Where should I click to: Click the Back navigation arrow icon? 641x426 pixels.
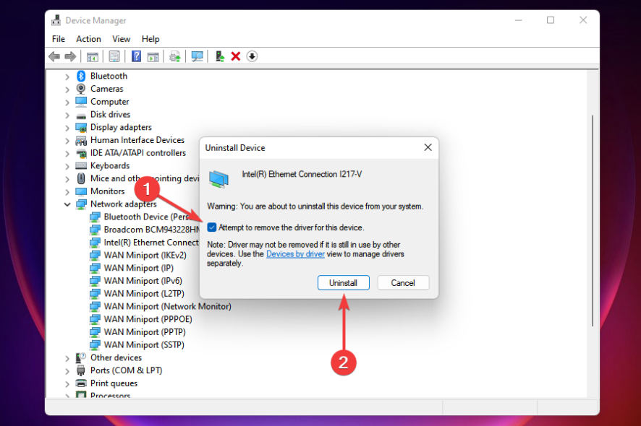pos(55,56)
